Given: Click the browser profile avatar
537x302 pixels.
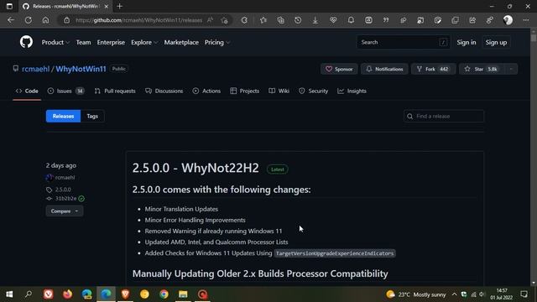Looking at the screenshot, I should point(508,20).
